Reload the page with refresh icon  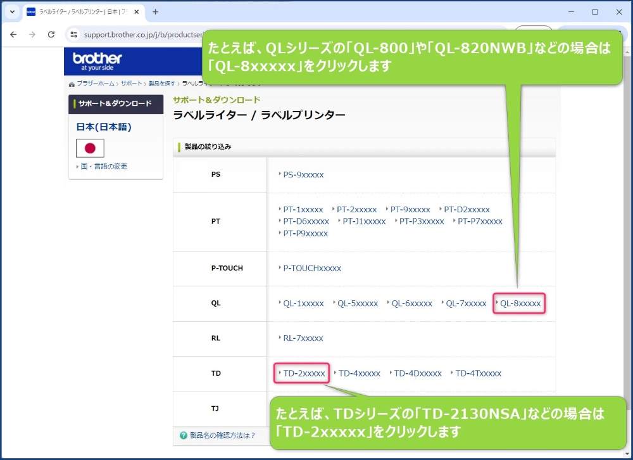point(51,35)
